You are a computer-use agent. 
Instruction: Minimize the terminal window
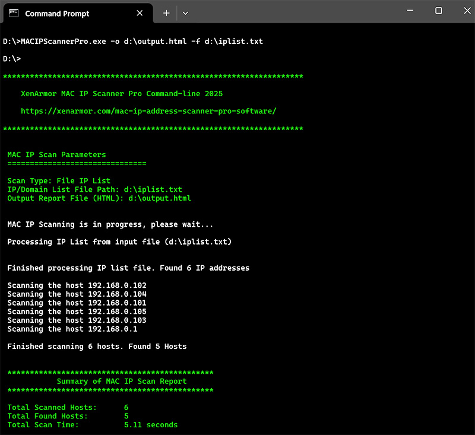tap(410, 11)
